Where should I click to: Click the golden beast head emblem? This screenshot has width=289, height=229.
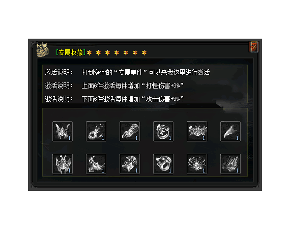tap(43, 50)
